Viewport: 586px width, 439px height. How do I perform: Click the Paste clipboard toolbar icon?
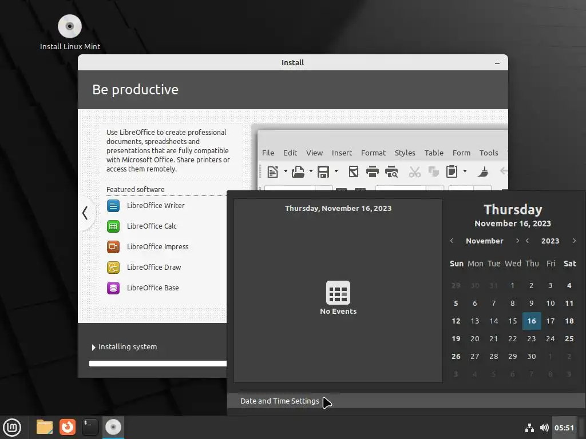[452, 171]
